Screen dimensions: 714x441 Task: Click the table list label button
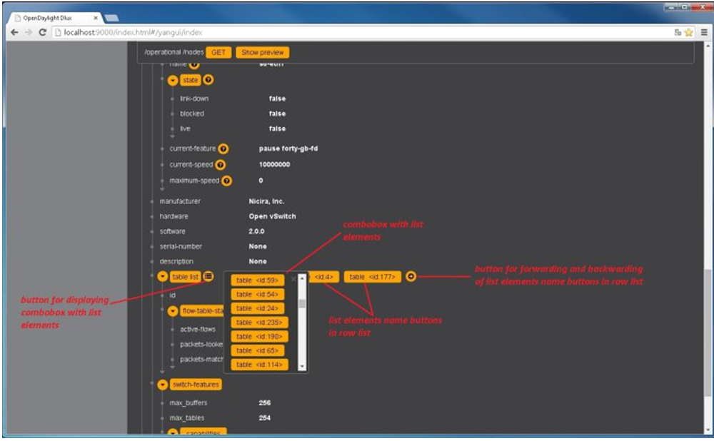[186, 277]
